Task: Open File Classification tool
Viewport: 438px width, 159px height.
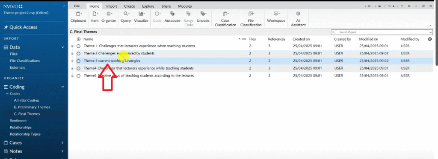Action: point(251,19)
